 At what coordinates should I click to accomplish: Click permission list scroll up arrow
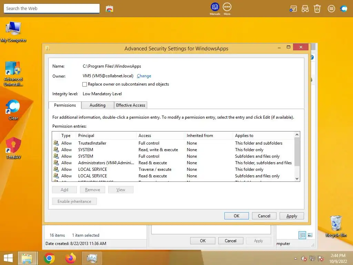[x=297, y=135]
